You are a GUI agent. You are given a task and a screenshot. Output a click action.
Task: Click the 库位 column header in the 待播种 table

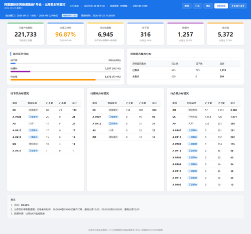95,103
